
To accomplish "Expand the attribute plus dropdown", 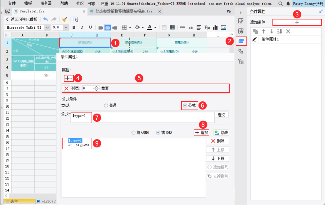I will coord(68,78).
